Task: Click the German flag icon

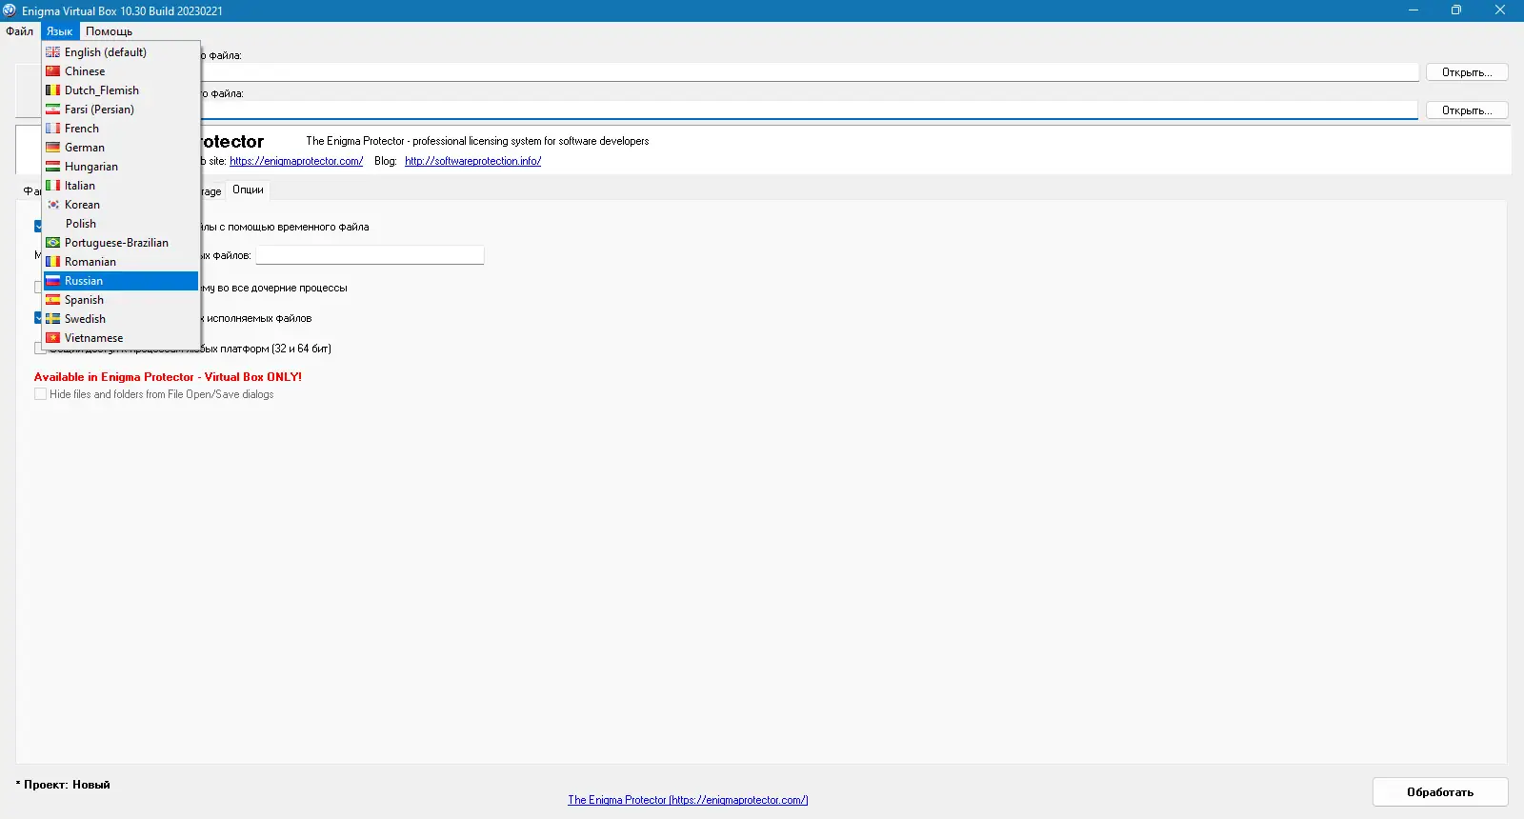Action: pos(53,148)
